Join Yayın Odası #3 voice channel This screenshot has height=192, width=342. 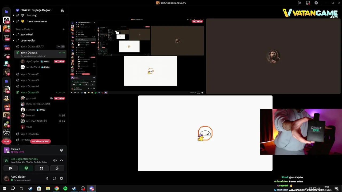coord(40,80)
